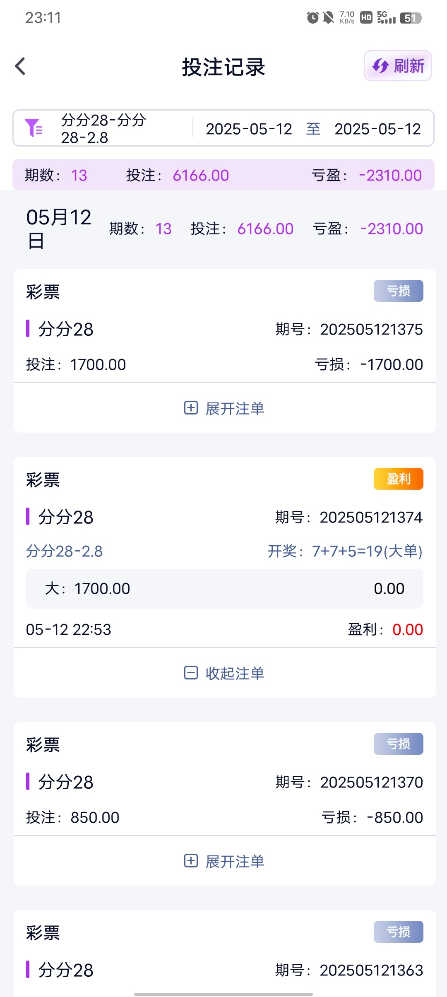Expand bet slip for issue 202505121375
Screen dimensions: 447x997
(x=235, y=409)
